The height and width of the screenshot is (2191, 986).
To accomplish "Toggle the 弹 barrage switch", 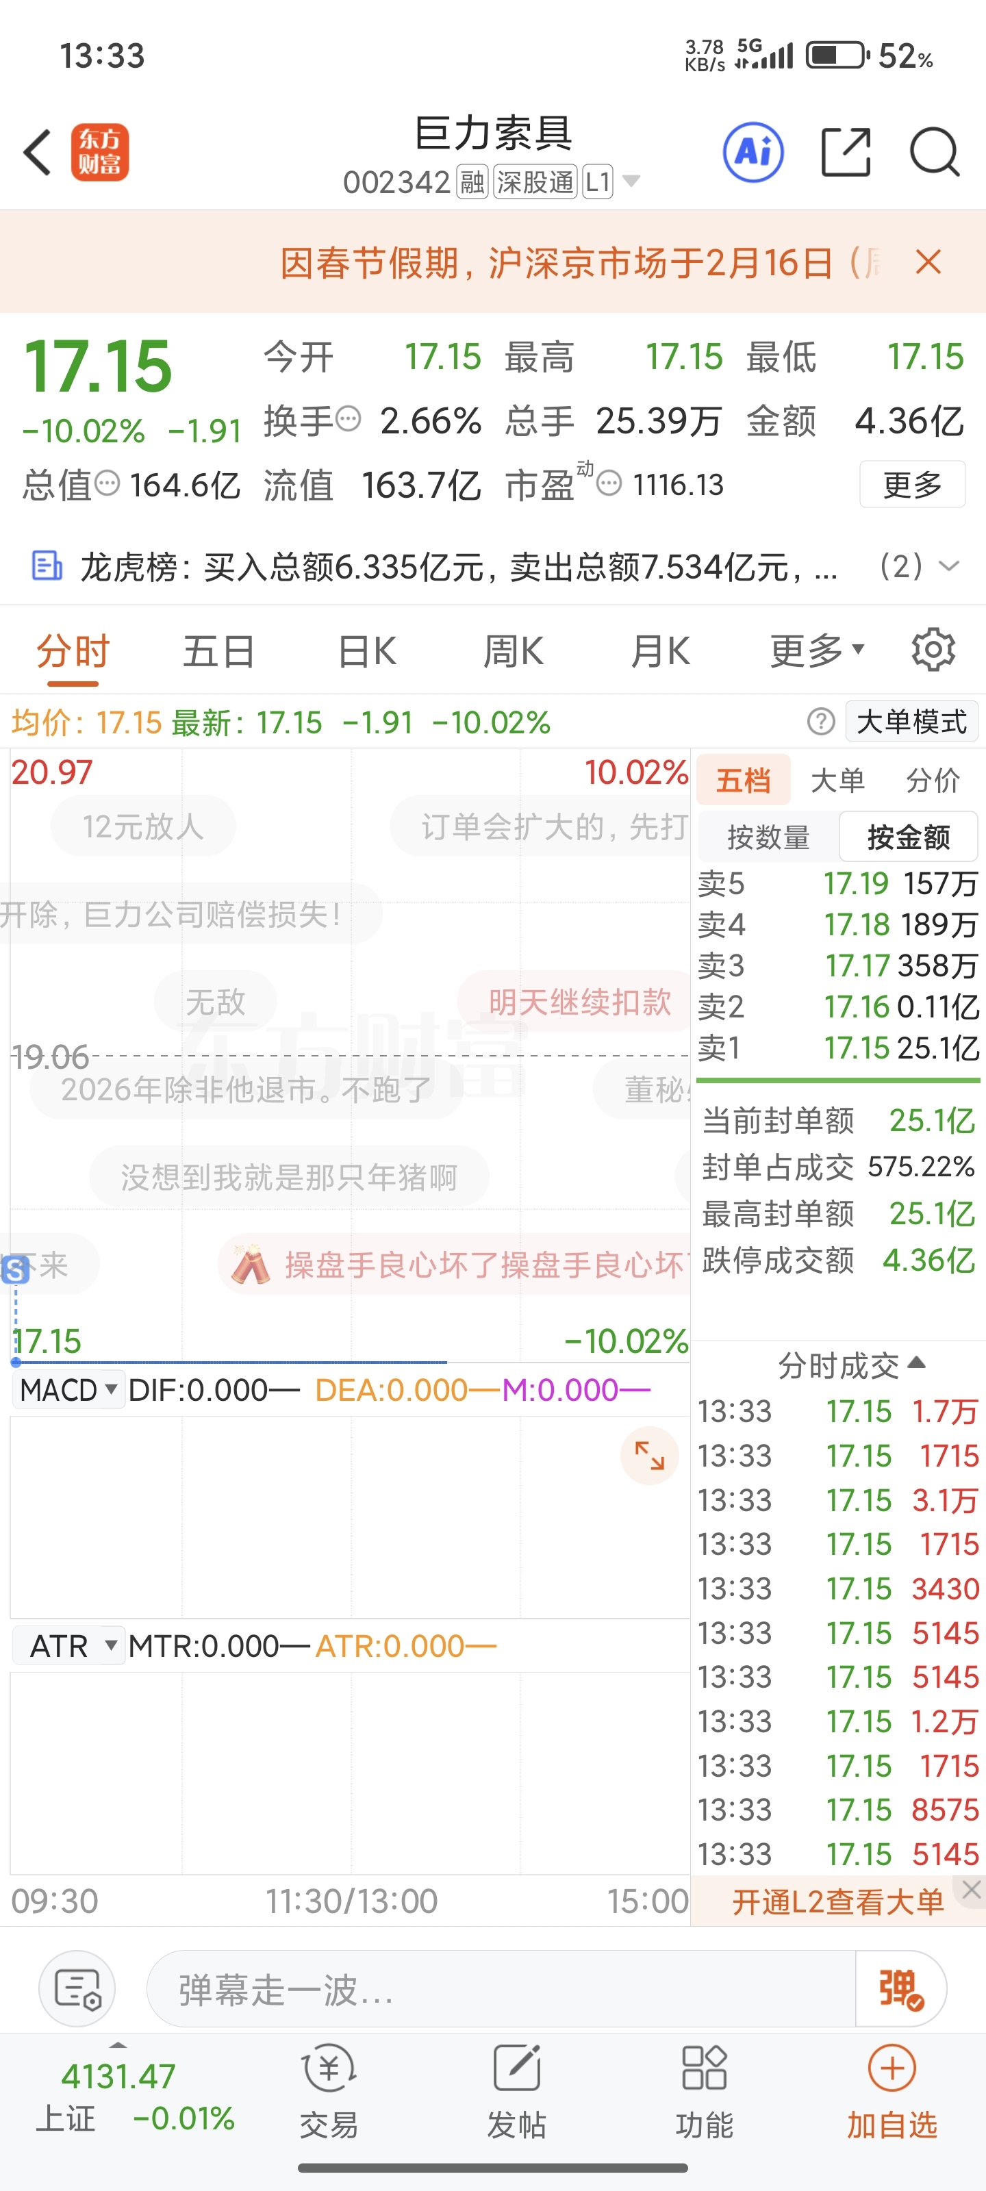I will [900, 1988].
